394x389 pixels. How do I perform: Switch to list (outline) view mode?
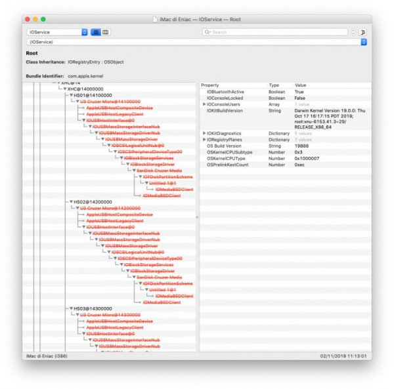tap(96, 32)
